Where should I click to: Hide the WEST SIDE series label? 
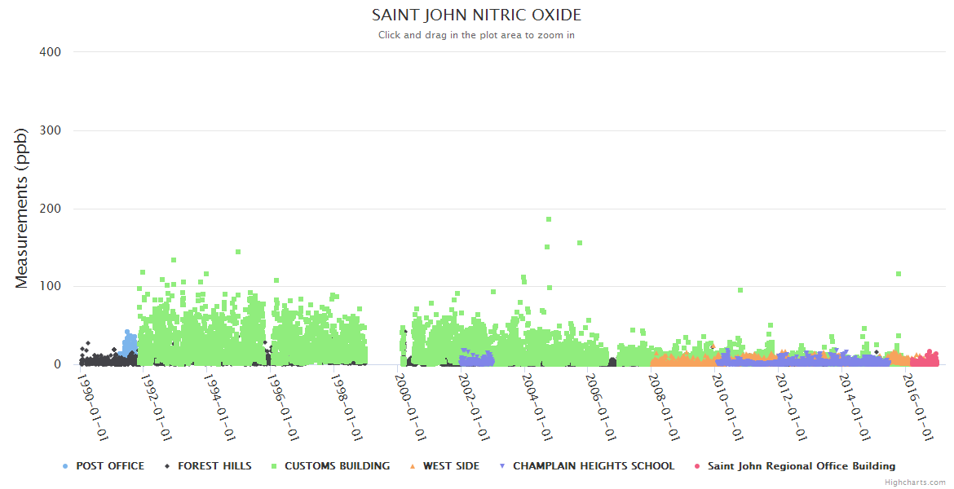click(451, 466)
